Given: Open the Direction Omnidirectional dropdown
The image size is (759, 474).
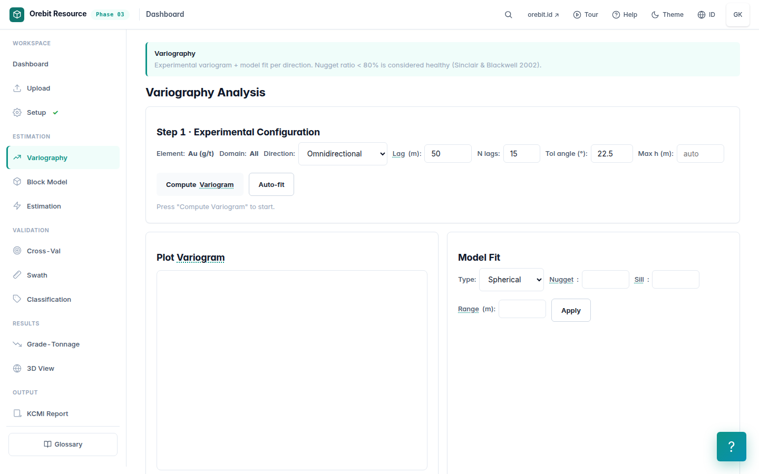Looking at the screenshot, I should tap(343, 154).
